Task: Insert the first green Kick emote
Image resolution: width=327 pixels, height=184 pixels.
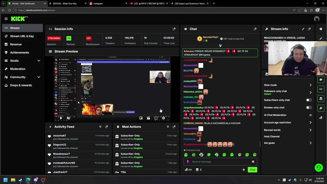Action: click(x=186, y=155)
